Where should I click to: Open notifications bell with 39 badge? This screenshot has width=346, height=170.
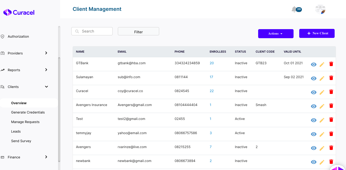coord(296,10)
